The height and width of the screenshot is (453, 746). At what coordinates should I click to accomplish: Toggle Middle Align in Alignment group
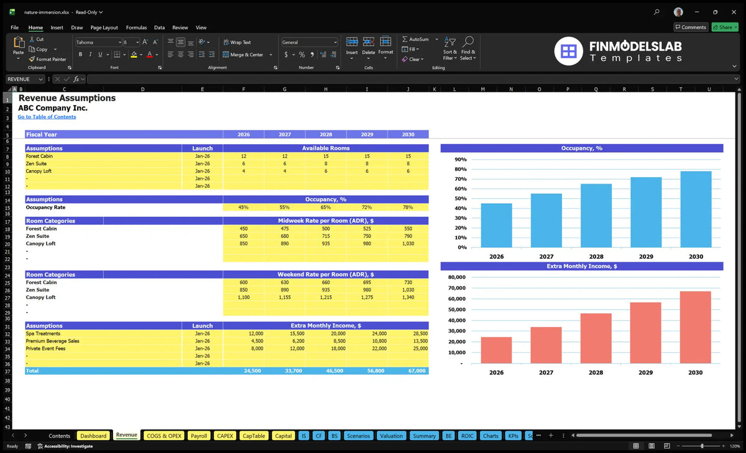[x=180, y=42]
